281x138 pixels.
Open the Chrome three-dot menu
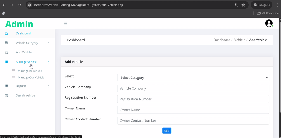pos(277,5)
